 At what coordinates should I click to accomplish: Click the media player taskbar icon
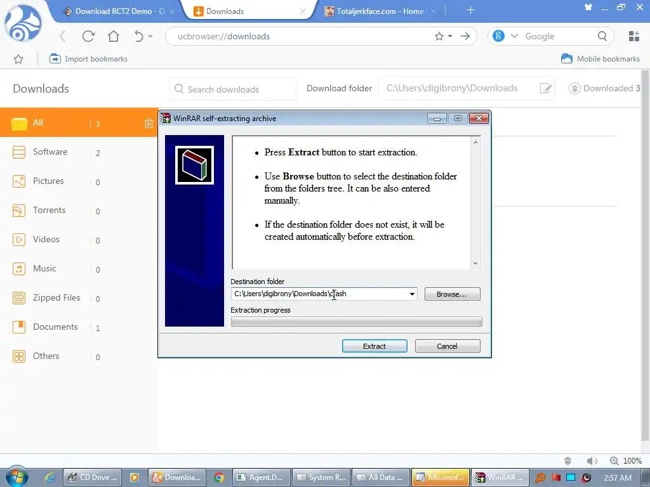point(135,477)
